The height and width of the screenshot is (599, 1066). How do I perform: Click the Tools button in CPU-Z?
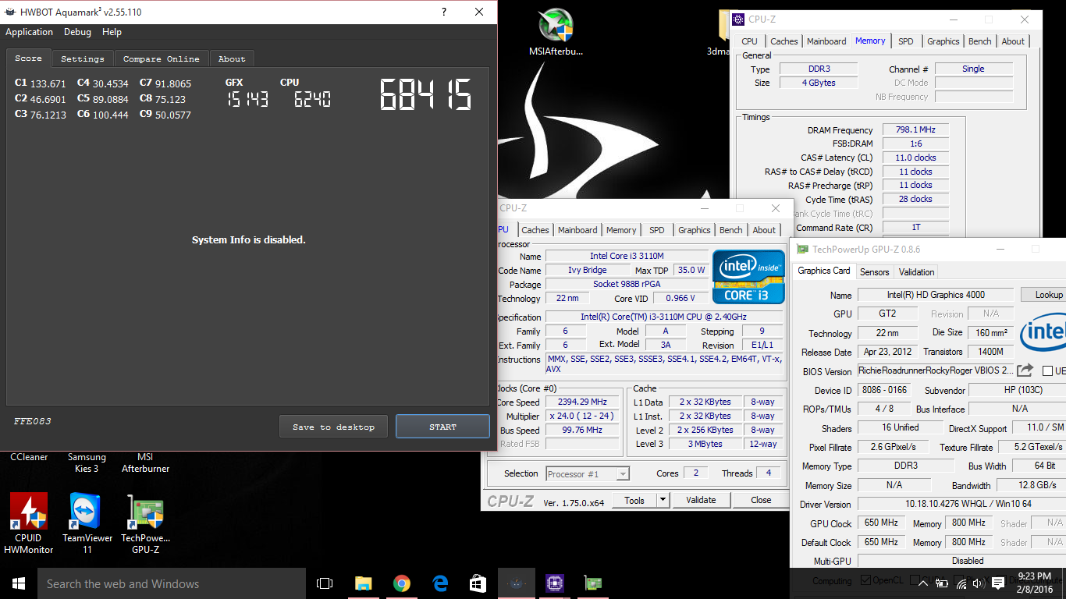click(x=634, y=500)
